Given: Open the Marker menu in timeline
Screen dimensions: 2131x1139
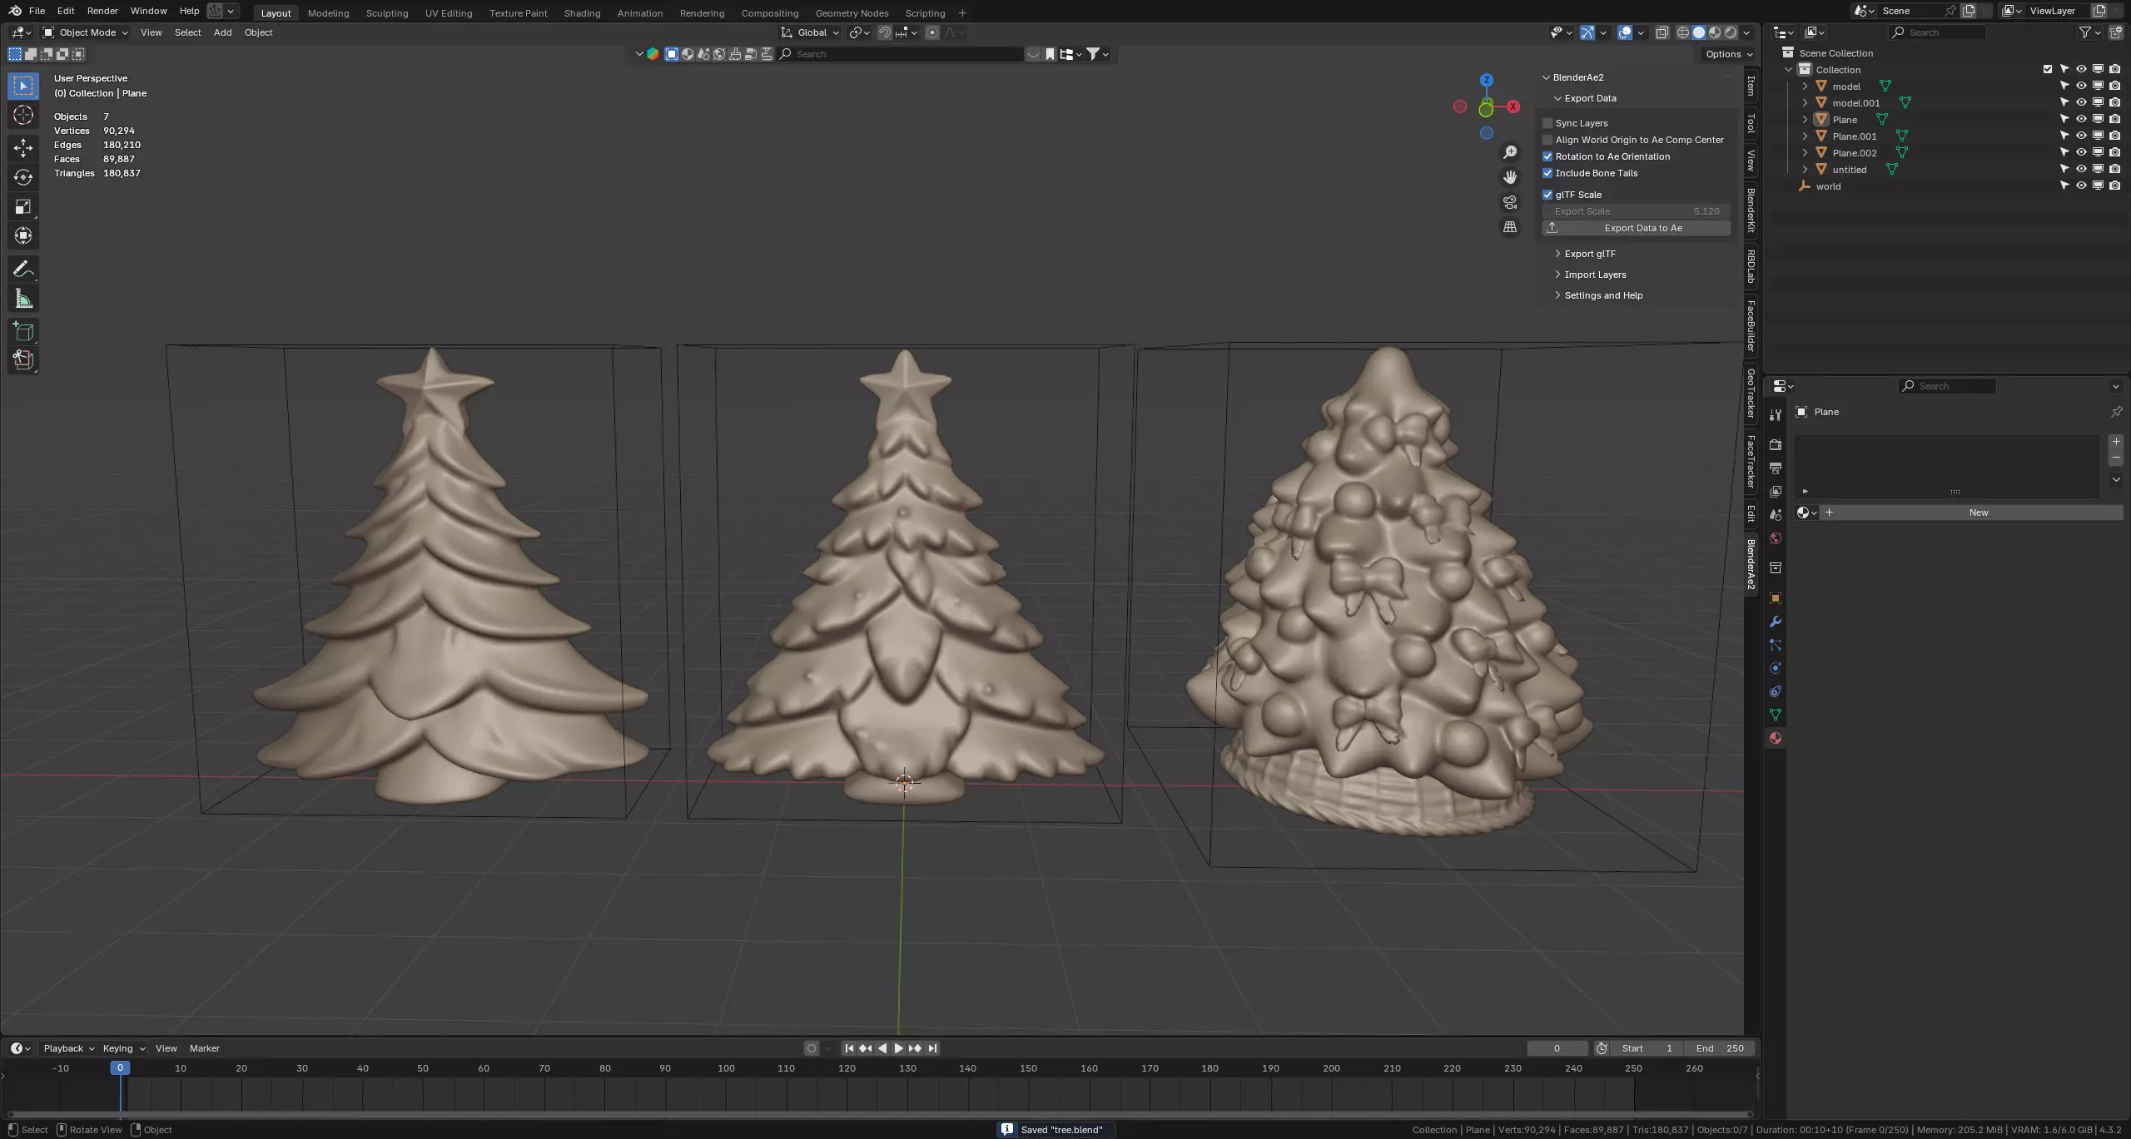Looking at the screenshot, I should [204, 1048].
